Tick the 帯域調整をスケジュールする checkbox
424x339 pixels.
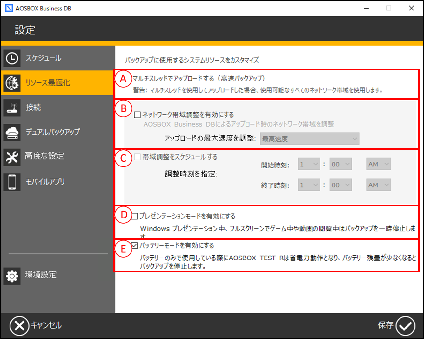click(x=137, y=157)
